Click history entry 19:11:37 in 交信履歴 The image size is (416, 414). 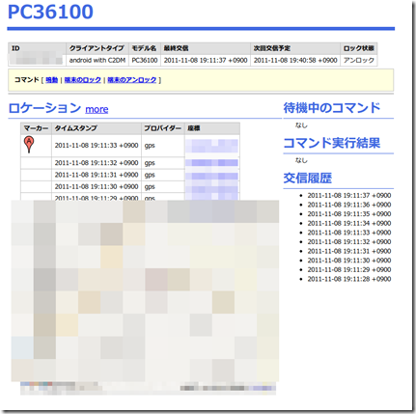pos(349,195)
